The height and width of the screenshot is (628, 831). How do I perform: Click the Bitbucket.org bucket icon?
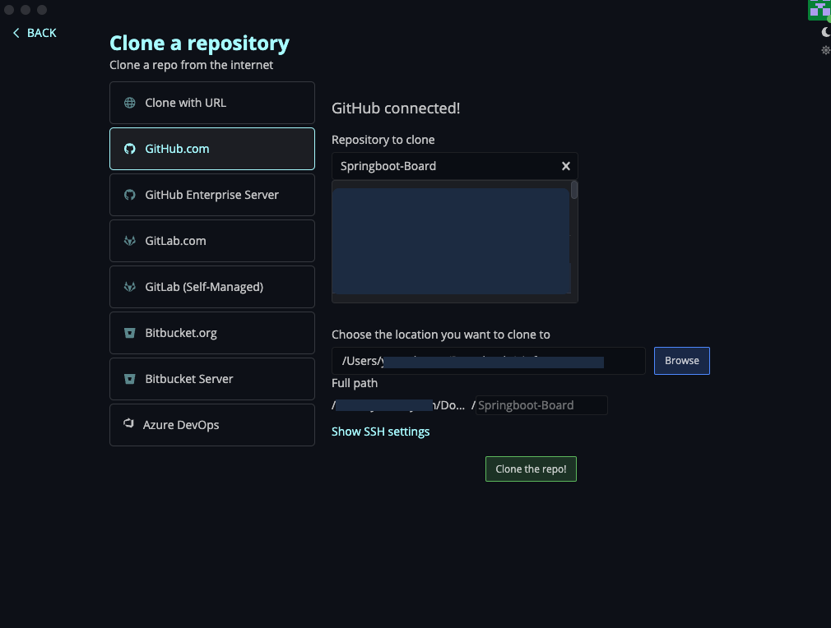(130, 333)
